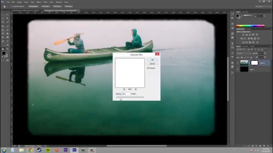This screenshot has height=153, width=273.
Task: Add an Invert adjustment
Action: point(243,42)
